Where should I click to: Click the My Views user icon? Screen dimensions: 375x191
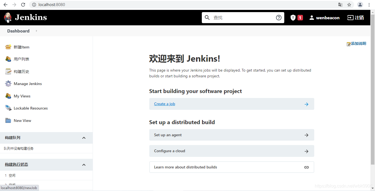[8, 96]
